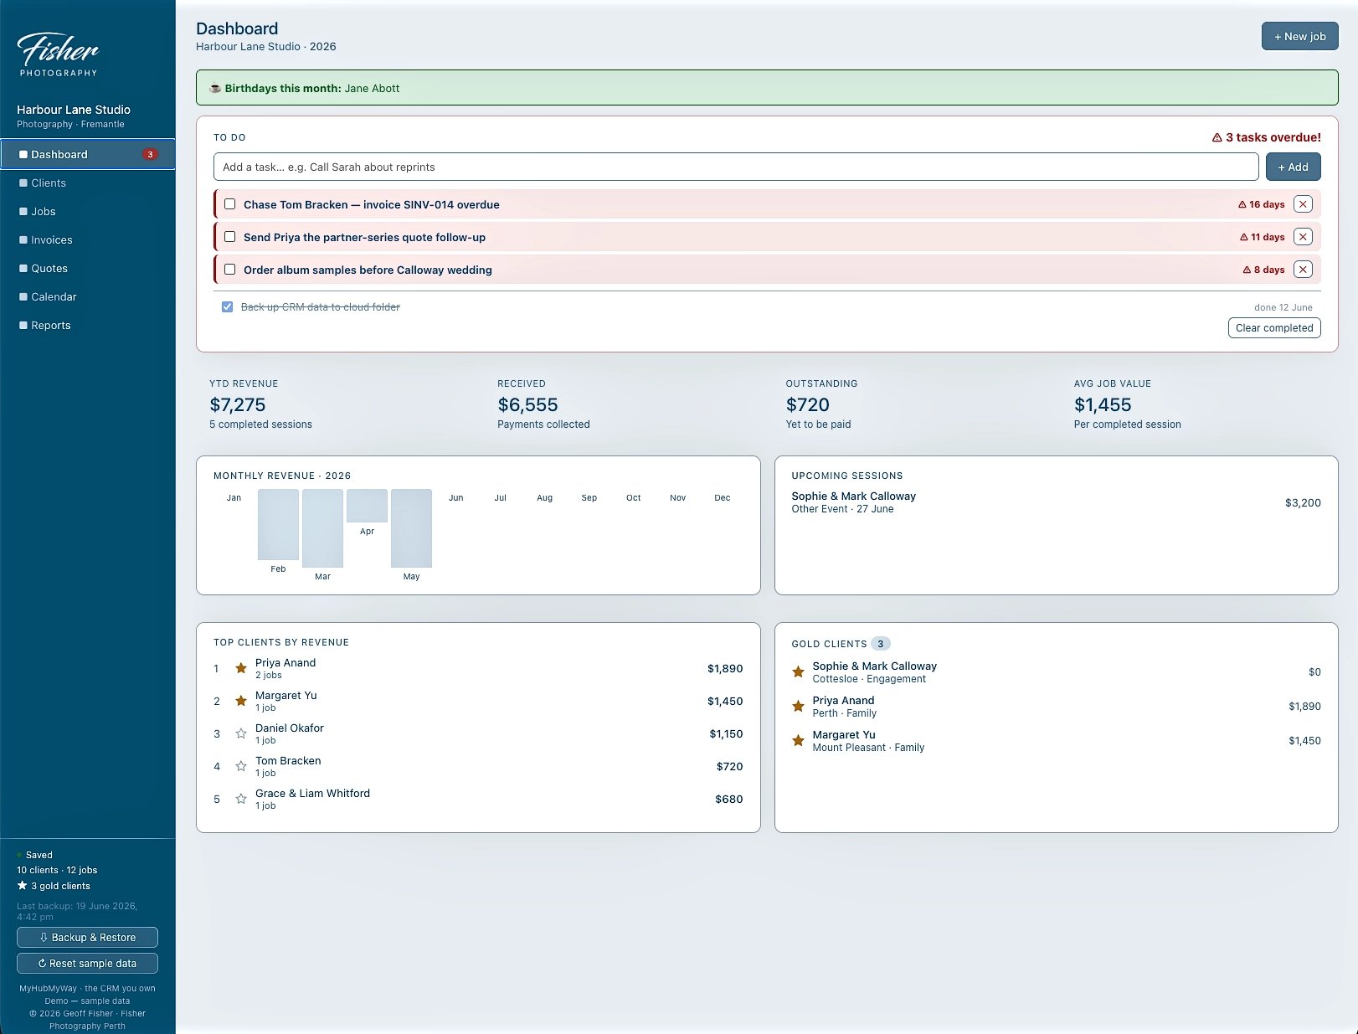Delete the Order album samples task
Screen dimensions: 1358x1034
(x=1303, y=270)
